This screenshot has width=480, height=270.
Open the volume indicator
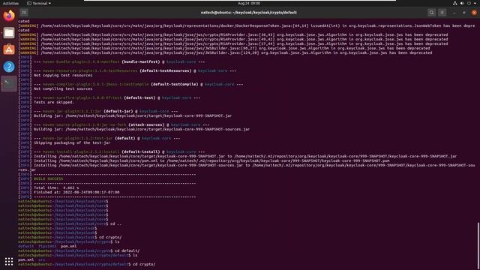tap(462, 3)
